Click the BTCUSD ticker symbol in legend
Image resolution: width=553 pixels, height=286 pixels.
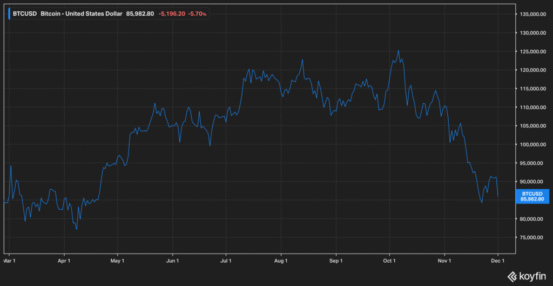point(25,14)
